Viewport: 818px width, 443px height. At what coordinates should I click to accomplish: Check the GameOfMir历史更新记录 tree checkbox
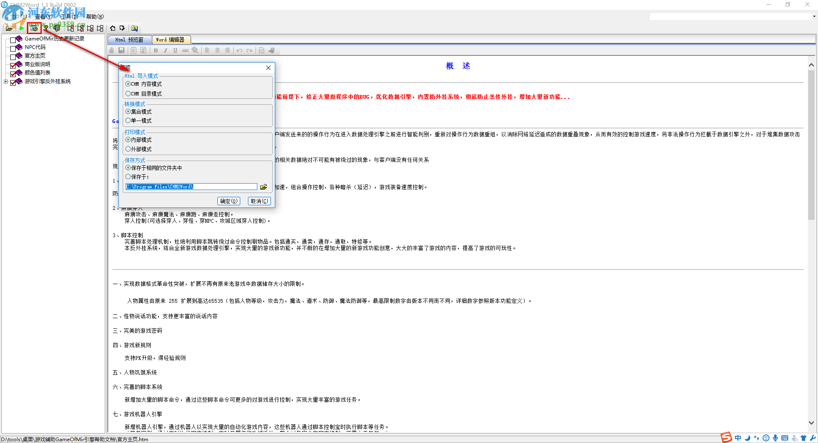tap(13, 40)
